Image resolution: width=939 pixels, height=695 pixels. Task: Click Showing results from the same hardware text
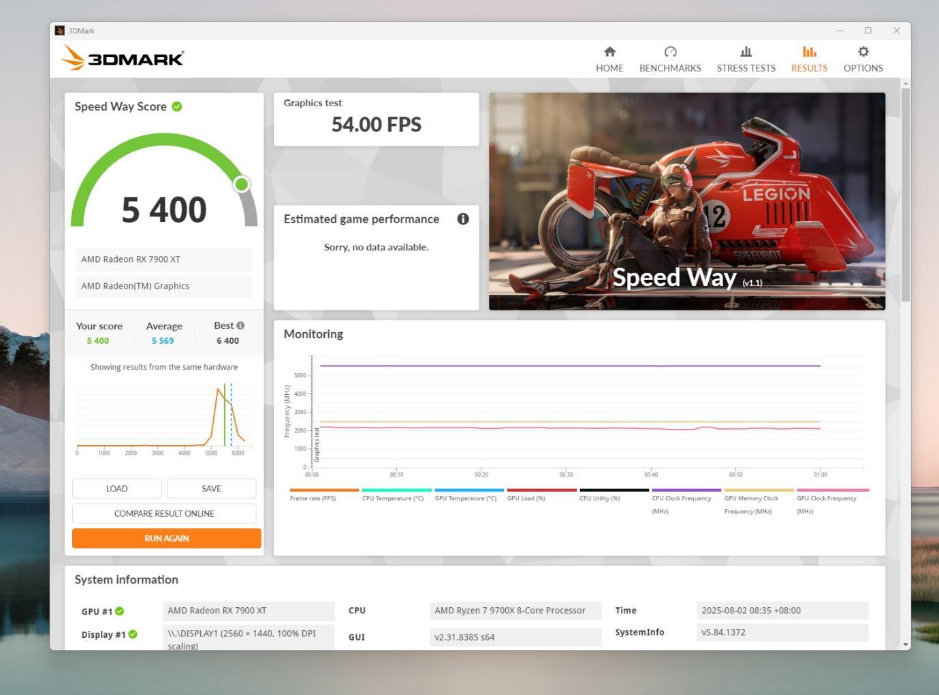click(164, 367)
